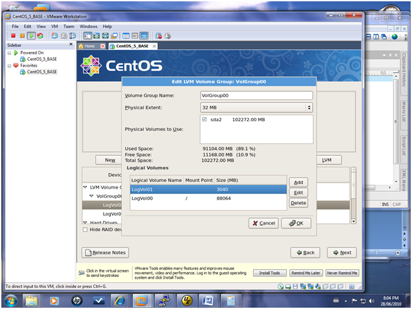Open the View menu
This screenshot has height=309, width=412.
(x=41, y=26)
